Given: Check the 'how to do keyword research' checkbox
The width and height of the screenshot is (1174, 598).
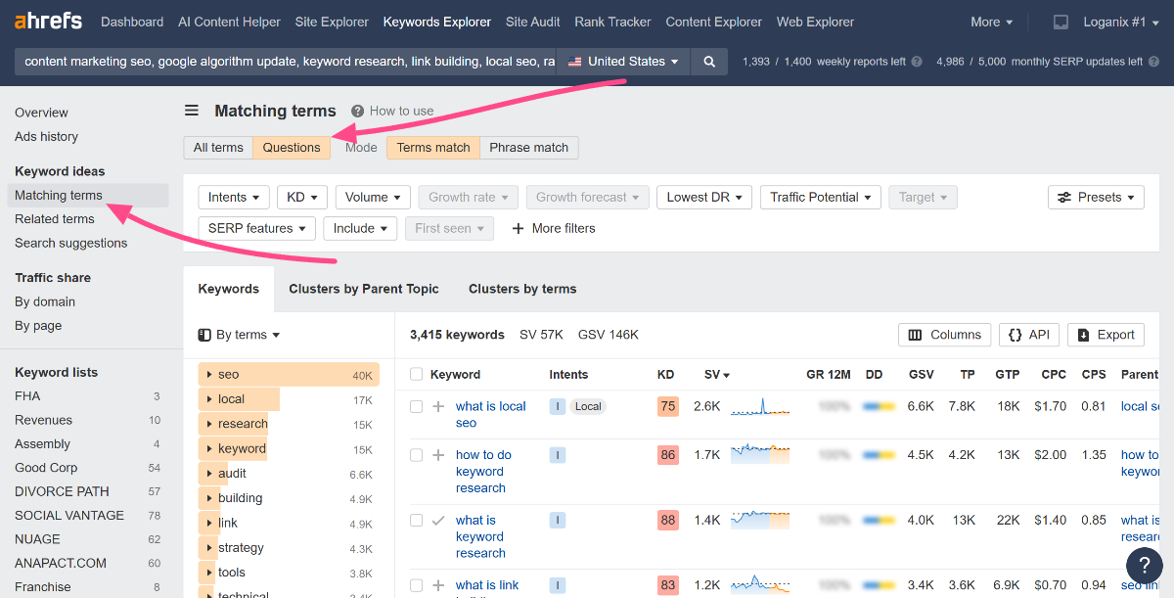Looking at the screenshot, I should pyautogui.click(x=417, y=455).
